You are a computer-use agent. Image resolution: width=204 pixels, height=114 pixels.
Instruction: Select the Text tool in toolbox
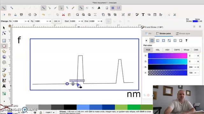4,86
